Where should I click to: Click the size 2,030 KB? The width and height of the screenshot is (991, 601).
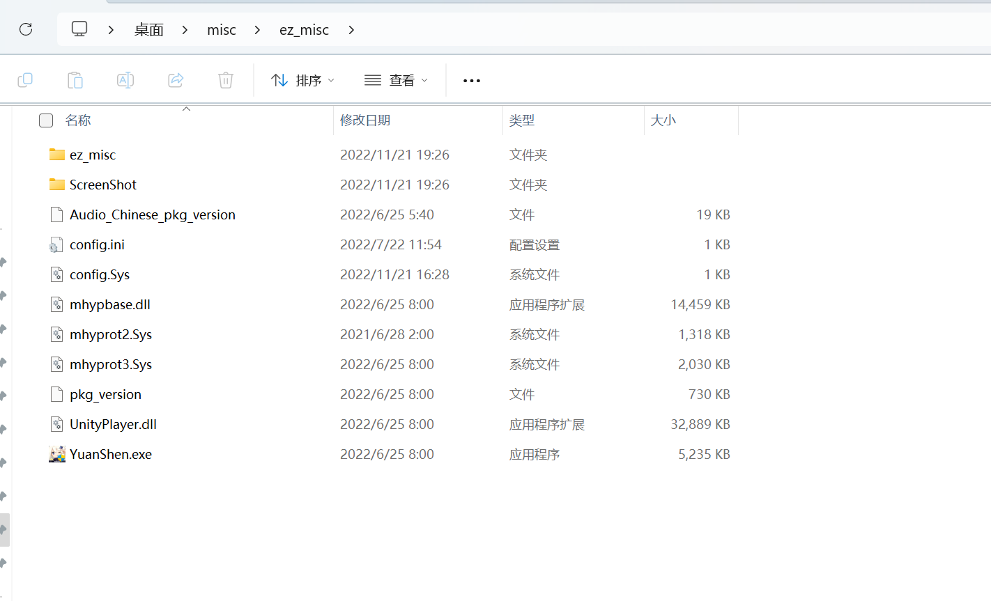point(704,364)
